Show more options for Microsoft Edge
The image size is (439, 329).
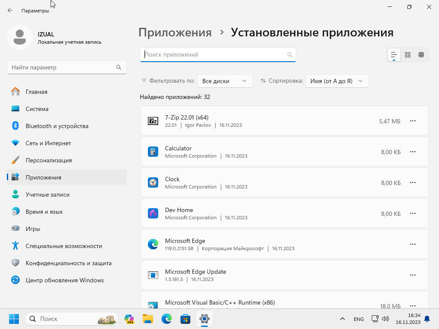click(x=413, y=244)
